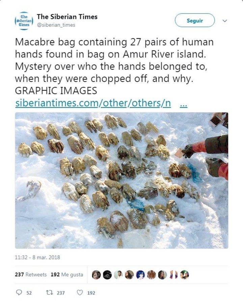The image size is (243, 308).
Task: Open first liker's avatar in the row
Action: point(96,274)
